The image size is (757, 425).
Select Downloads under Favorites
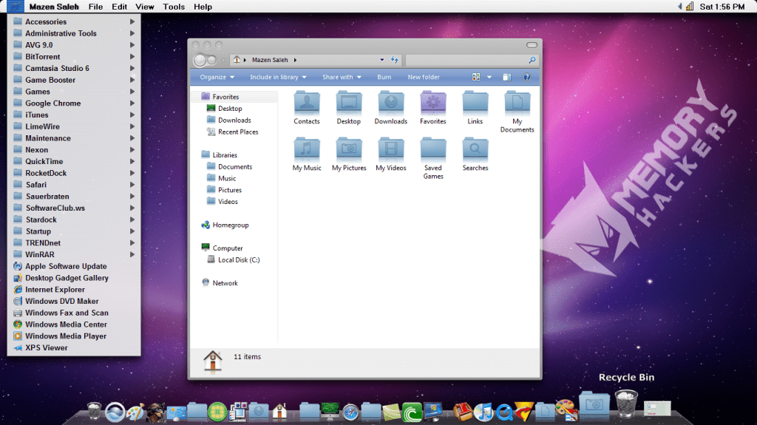click(234, 120)
